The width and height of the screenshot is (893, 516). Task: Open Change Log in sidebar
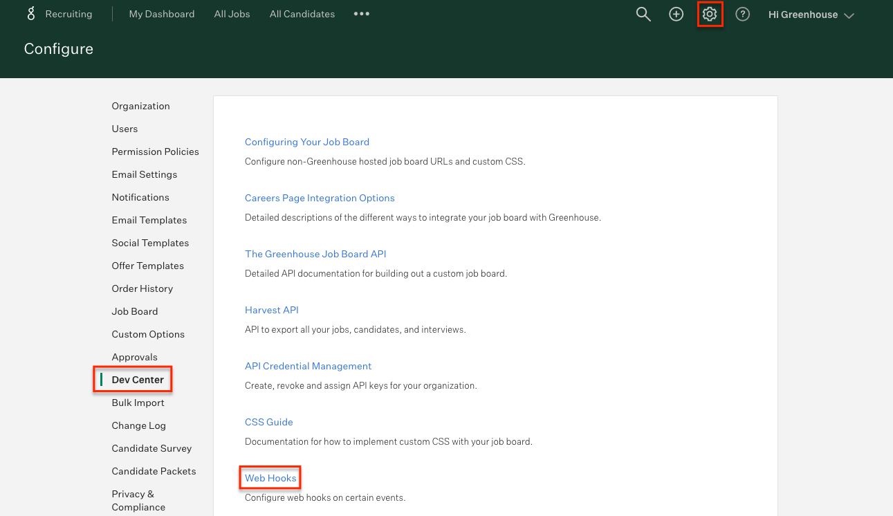(x=139, y=425)
